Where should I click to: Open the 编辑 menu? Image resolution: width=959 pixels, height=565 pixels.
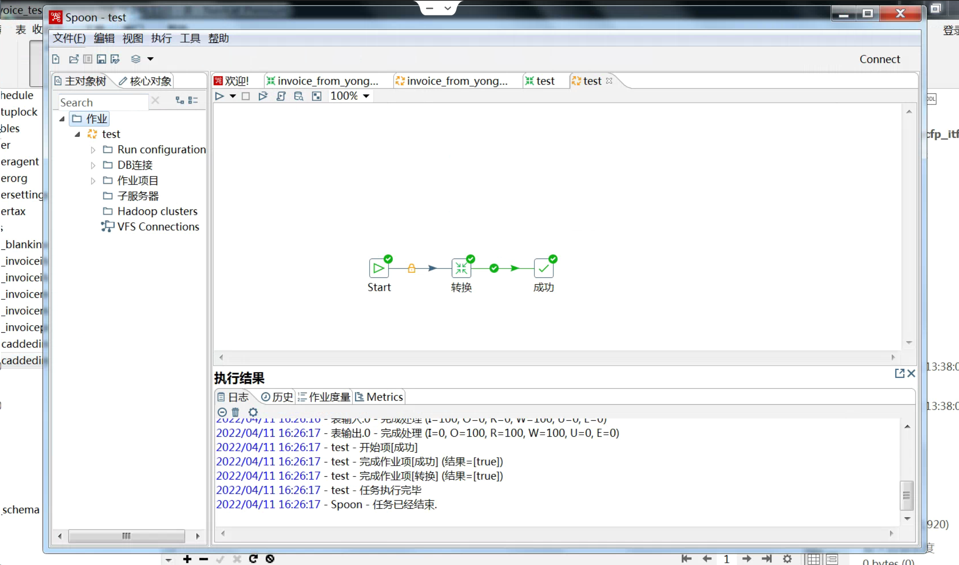pyautogui.click(x=104, y=38)
